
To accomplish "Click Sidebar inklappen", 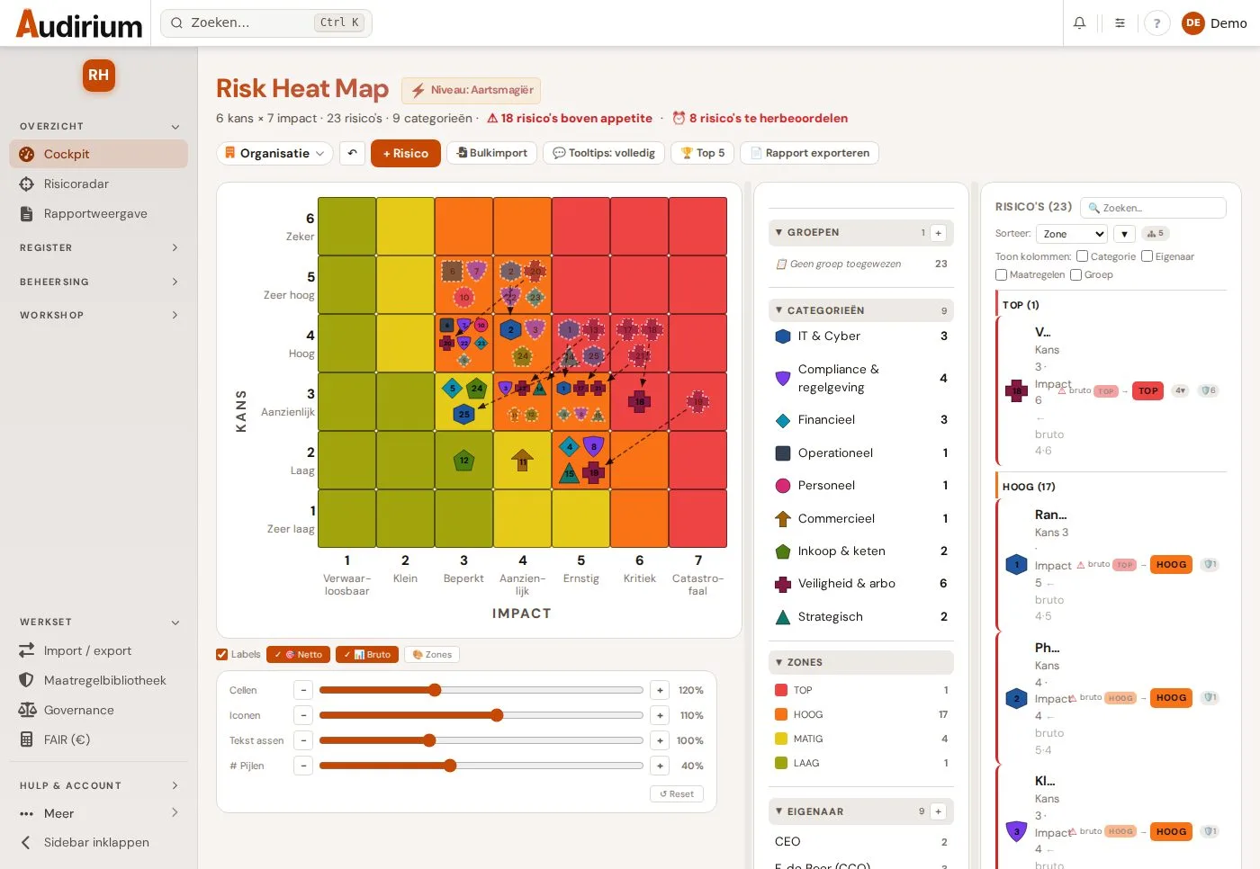I will [x=99, y=843].
